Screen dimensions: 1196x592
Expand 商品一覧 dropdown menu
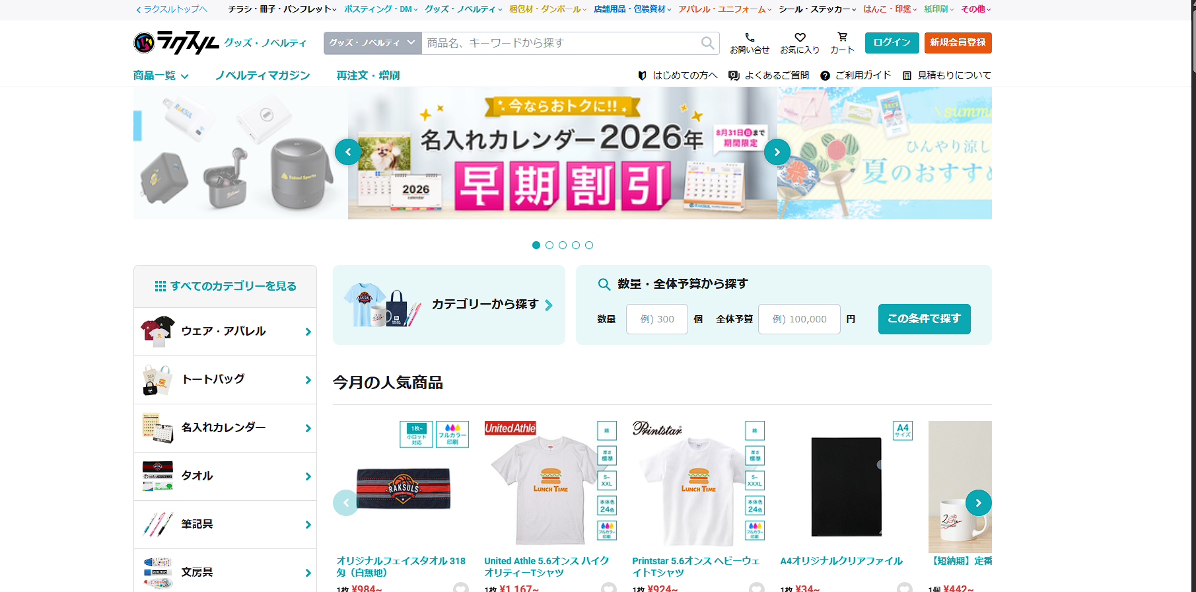(161, 75)
